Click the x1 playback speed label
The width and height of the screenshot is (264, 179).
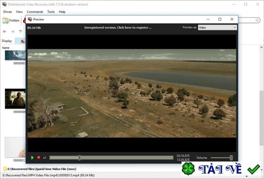tap(45, 158)
